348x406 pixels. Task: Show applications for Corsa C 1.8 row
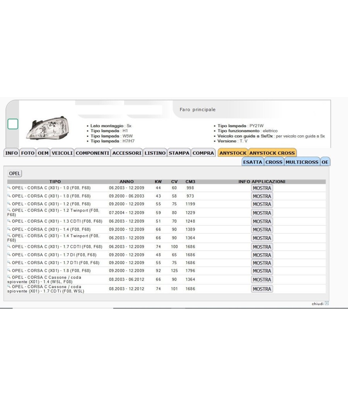click(262, 271)
